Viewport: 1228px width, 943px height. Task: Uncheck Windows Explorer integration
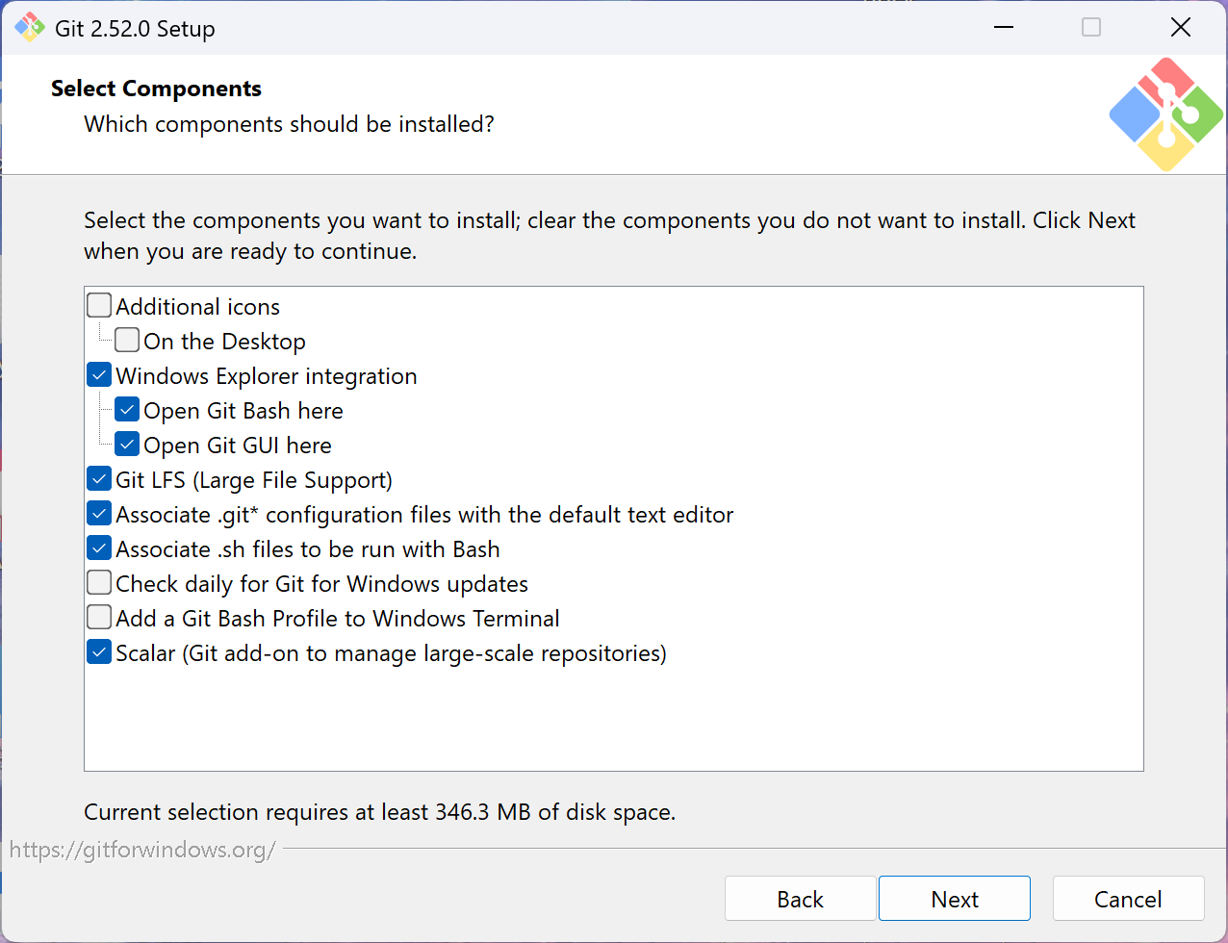point(99,375)
